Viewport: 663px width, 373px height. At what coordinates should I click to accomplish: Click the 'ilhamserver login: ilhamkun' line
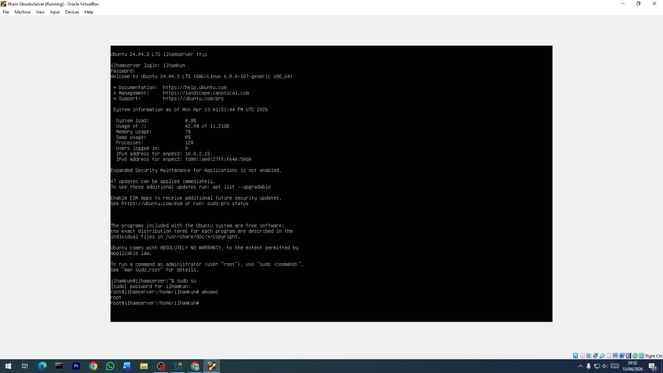[x=148, y=65]
